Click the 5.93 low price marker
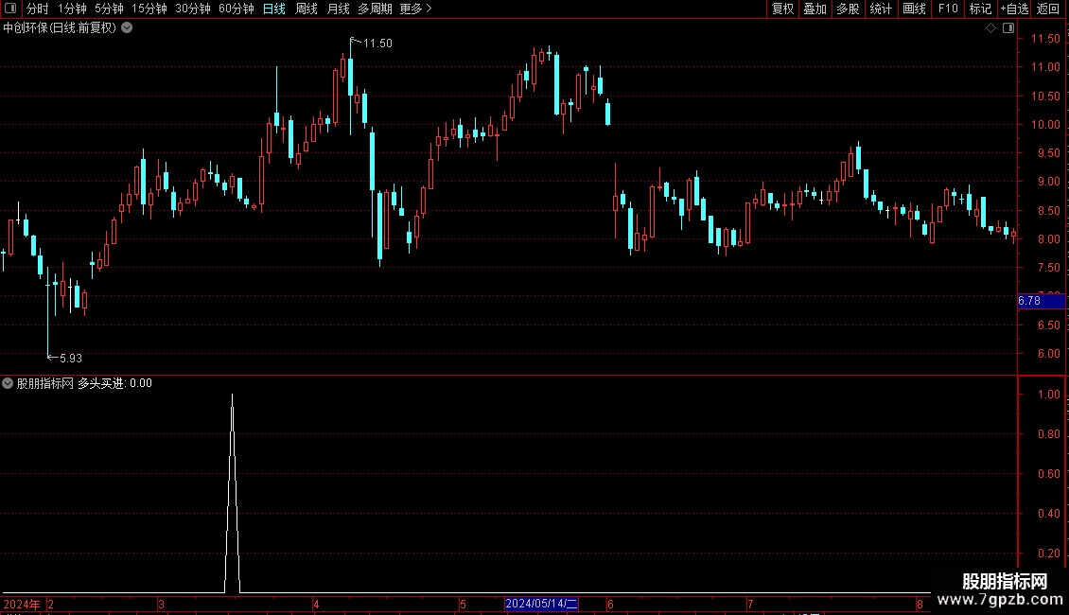This screenshot has height=615, width=1069. [x=71, y=358]
